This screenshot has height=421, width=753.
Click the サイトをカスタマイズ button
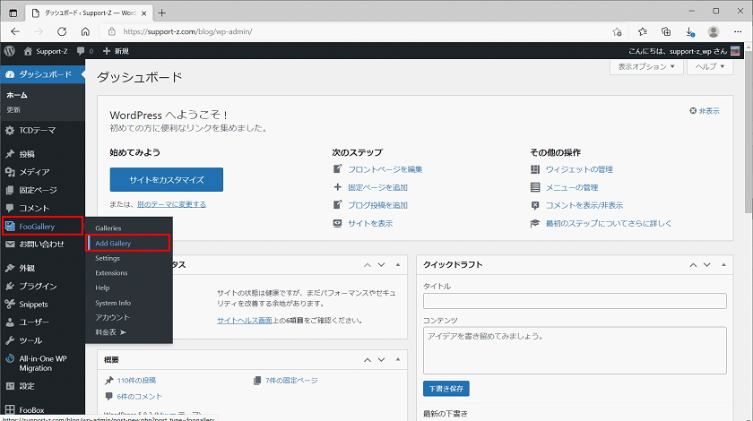pos(166,179)
